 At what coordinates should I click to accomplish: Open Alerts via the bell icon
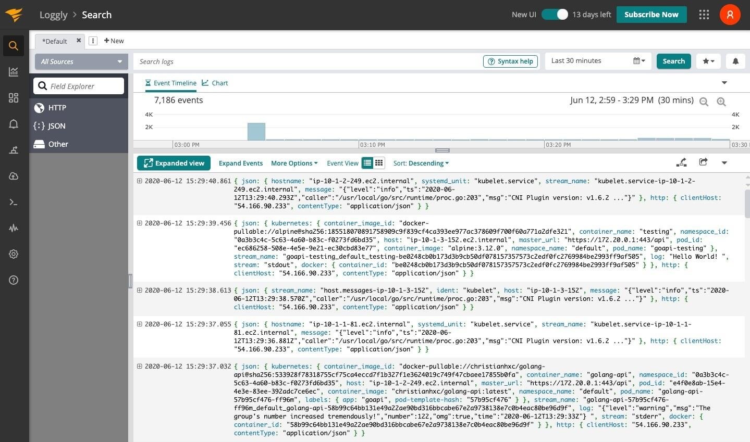(x=13, y=124)
